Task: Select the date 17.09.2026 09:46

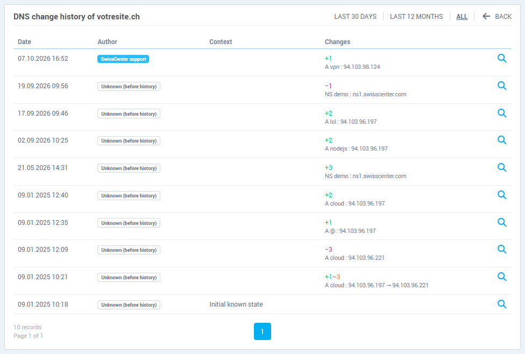Action: click(x=43, y=114)
